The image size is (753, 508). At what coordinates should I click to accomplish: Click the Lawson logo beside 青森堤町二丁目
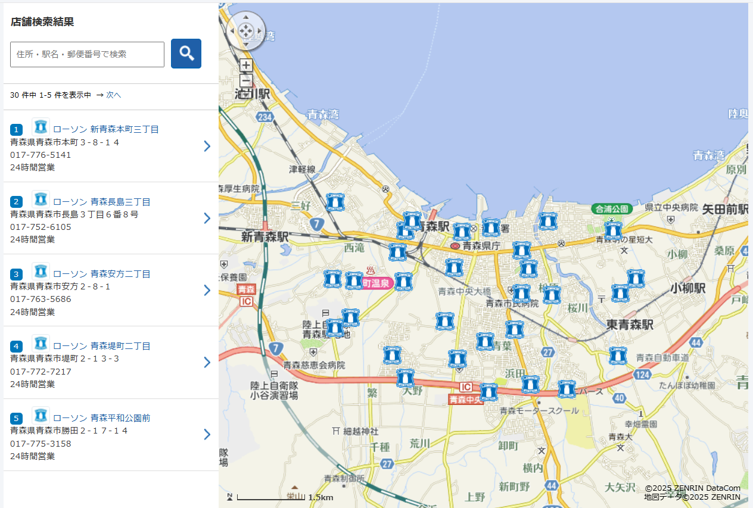41,343
